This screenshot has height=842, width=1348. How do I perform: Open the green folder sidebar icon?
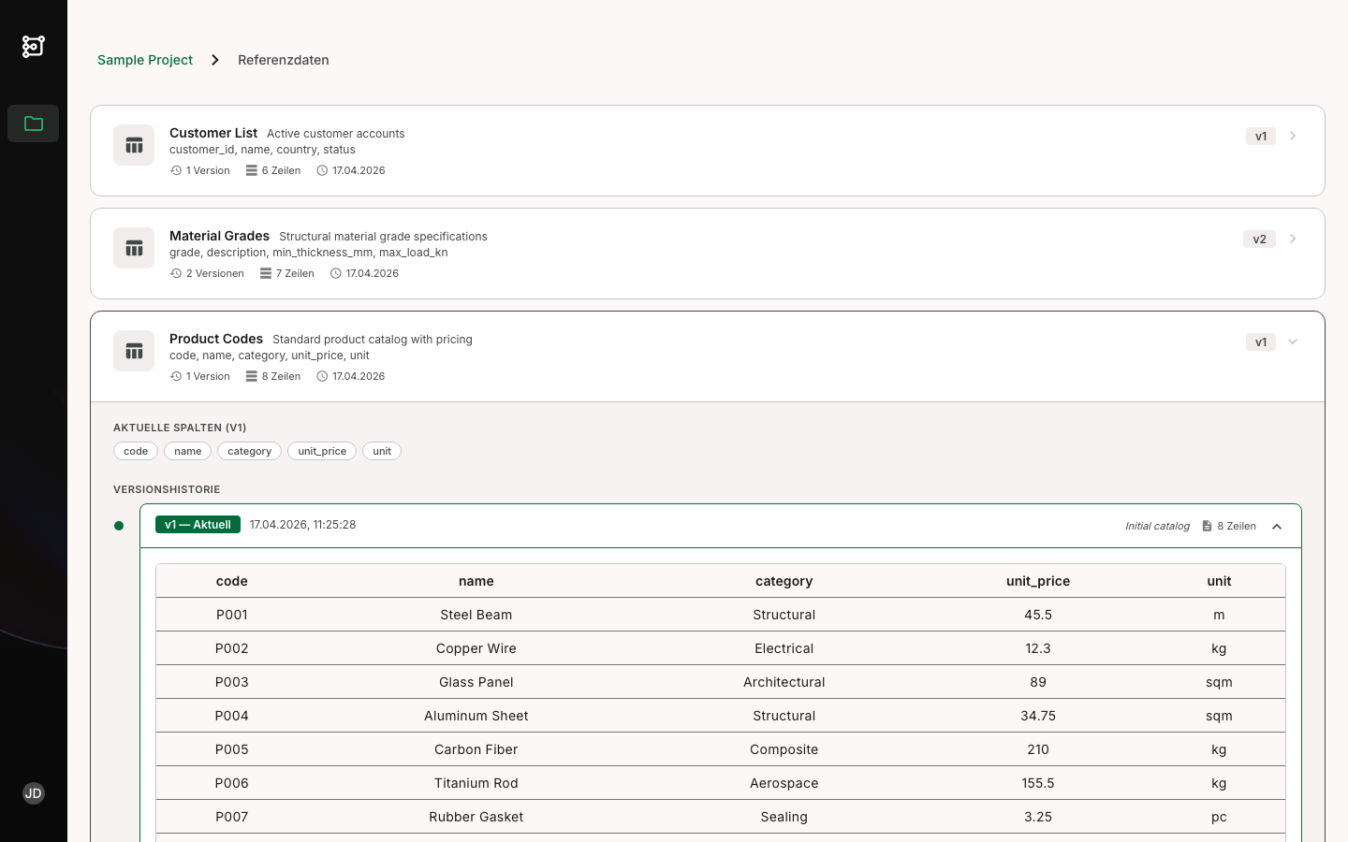[34, 123]
